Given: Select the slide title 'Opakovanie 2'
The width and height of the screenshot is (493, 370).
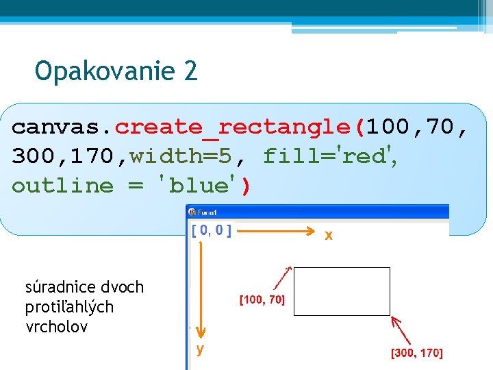Looking at the screenshot, I should click(x=116, y=71).
